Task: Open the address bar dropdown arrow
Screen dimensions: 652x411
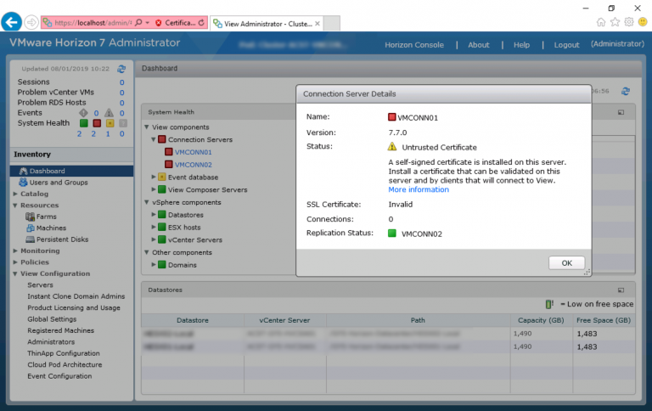Action: (147, 22)
